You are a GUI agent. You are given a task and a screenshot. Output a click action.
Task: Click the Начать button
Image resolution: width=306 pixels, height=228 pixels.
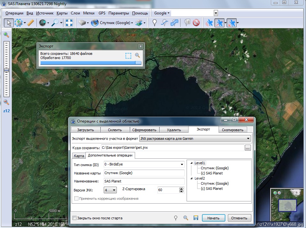tap(213, 218)
